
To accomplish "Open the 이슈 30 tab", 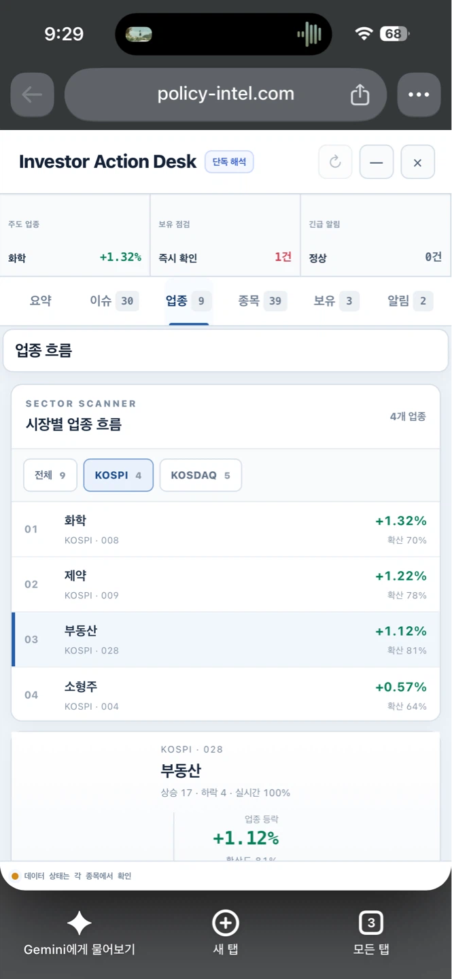I will click(114, 300).
